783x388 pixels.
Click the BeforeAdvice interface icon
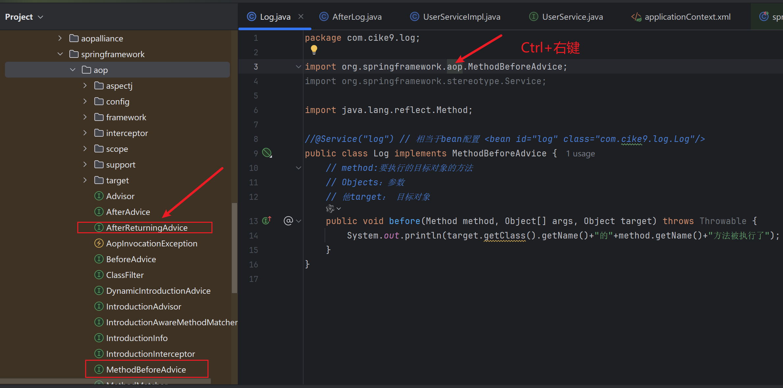click(x=99, y=259)
